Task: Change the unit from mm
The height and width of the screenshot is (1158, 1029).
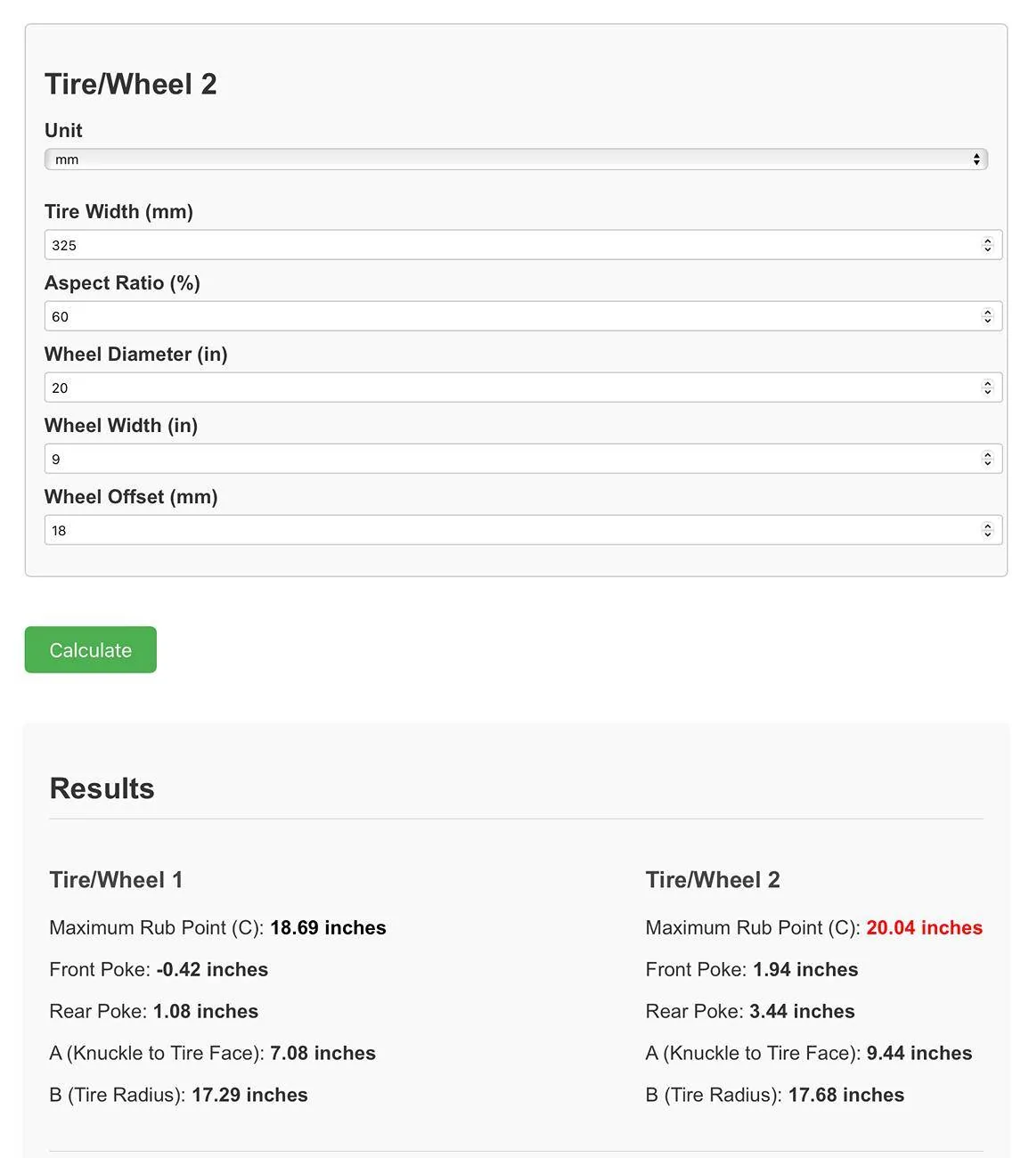Action: point(517,159)
